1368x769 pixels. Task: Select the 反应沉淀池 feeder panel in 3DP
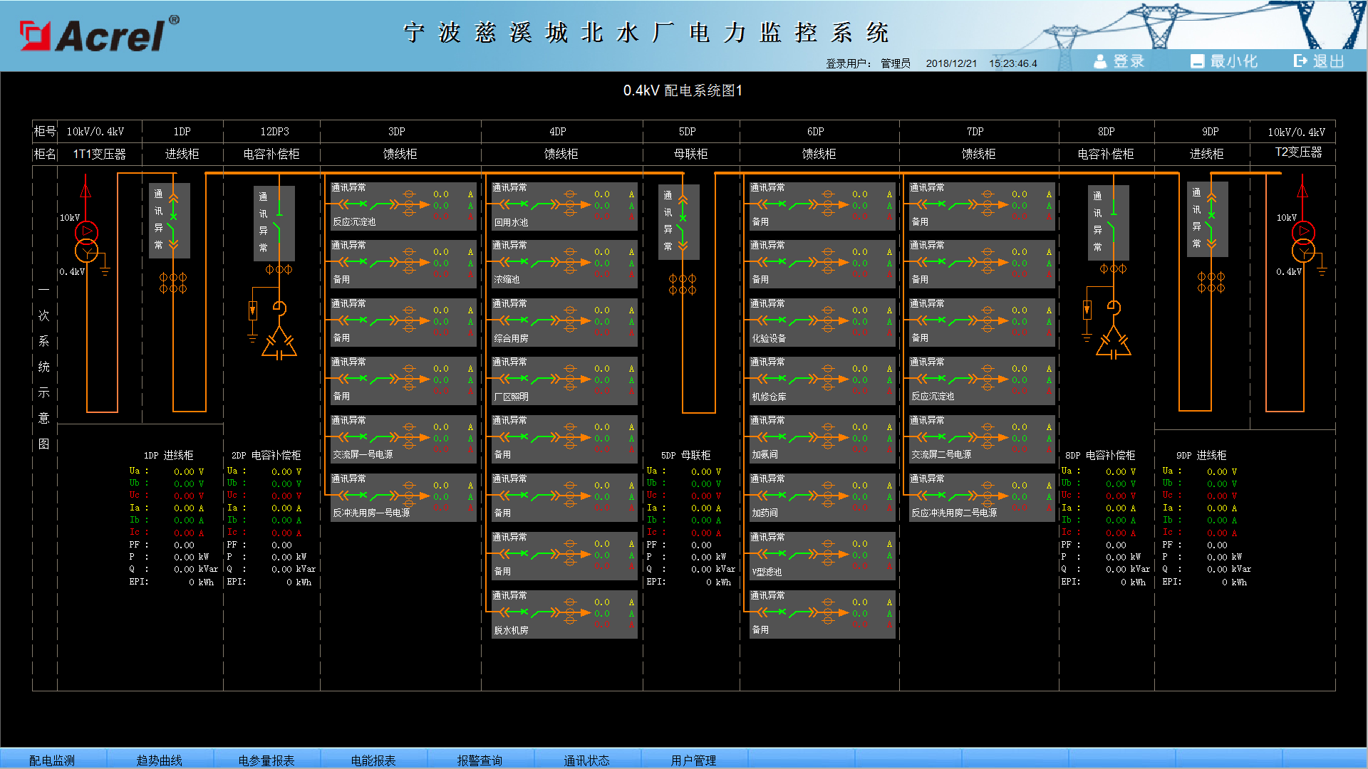(x=403, y=206)
